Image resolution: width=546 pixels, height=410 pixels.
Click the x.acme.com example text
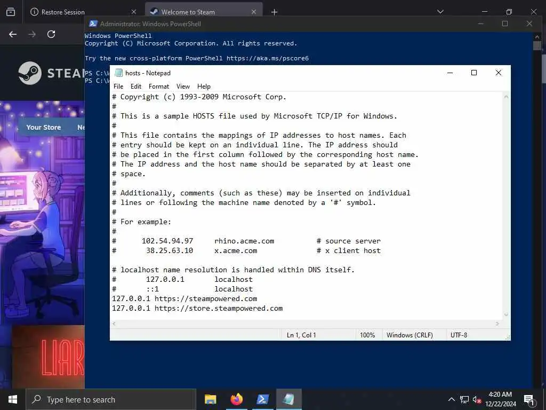click(236, 251)
